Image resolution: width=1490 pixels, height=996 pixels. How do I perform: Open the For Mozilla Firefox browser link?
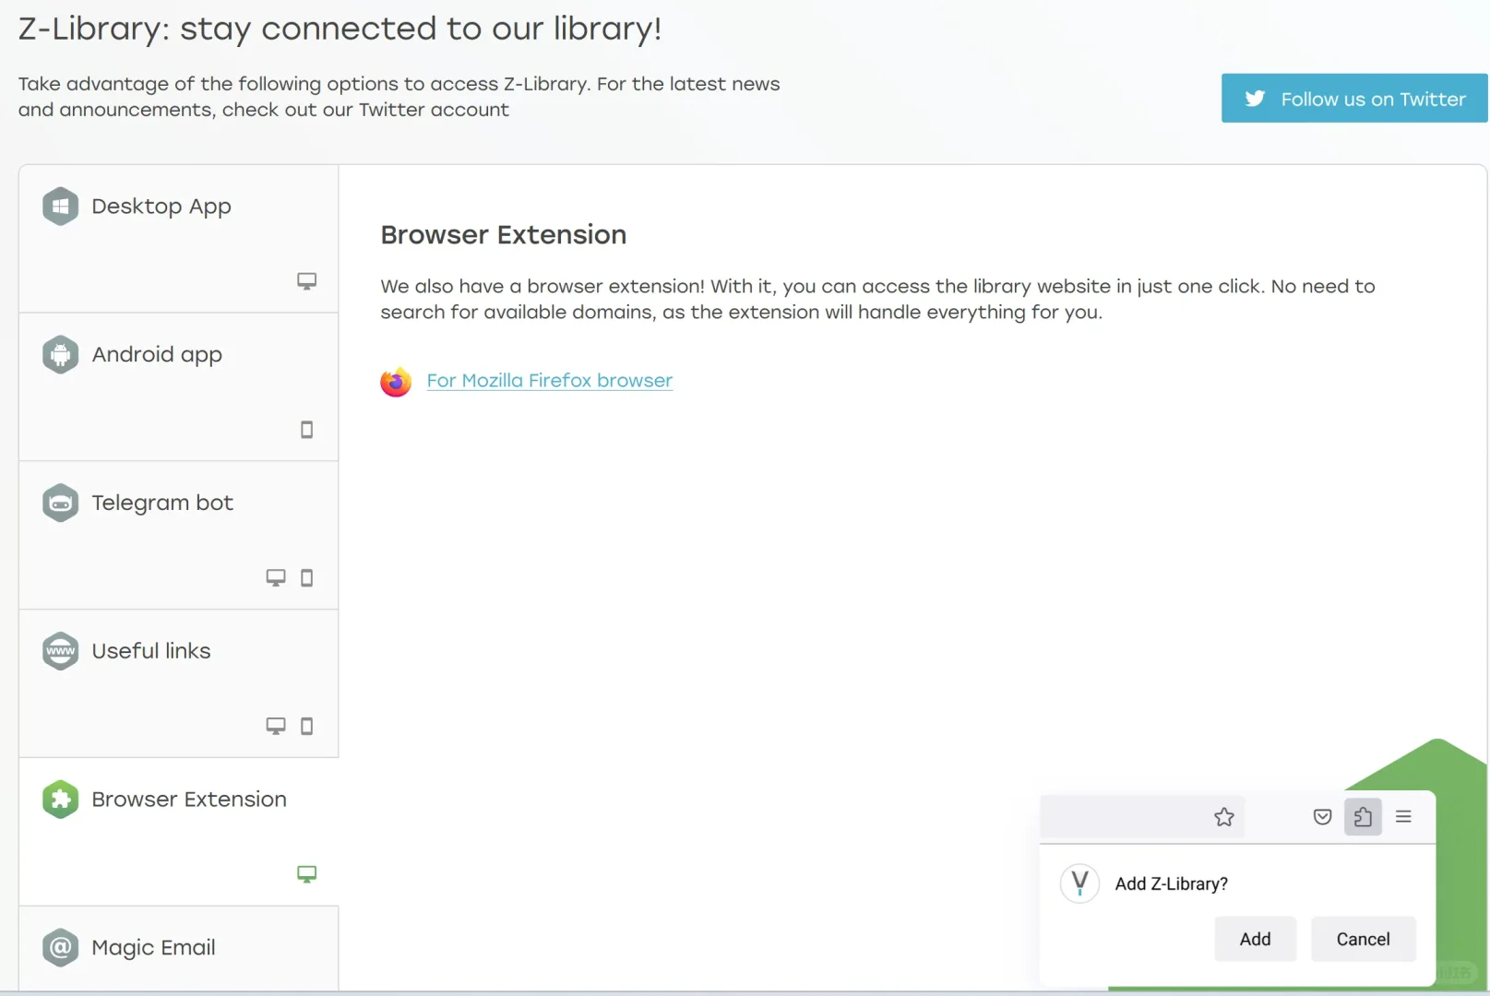[x=549, y=381]
